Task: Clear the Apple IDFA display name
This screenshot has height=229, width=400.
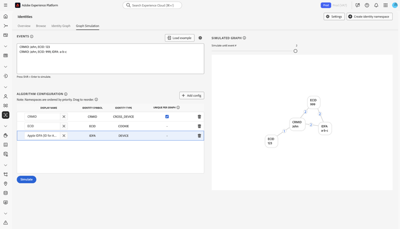Action: point(64,136)
